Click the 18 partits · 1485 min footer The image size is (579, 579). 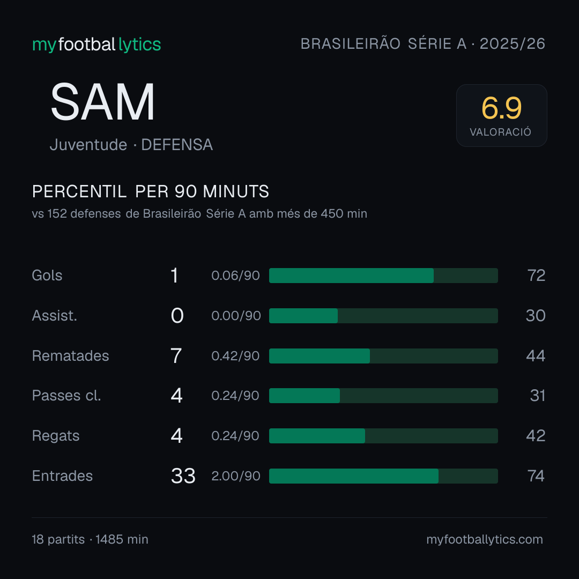[x=90, y=539]
